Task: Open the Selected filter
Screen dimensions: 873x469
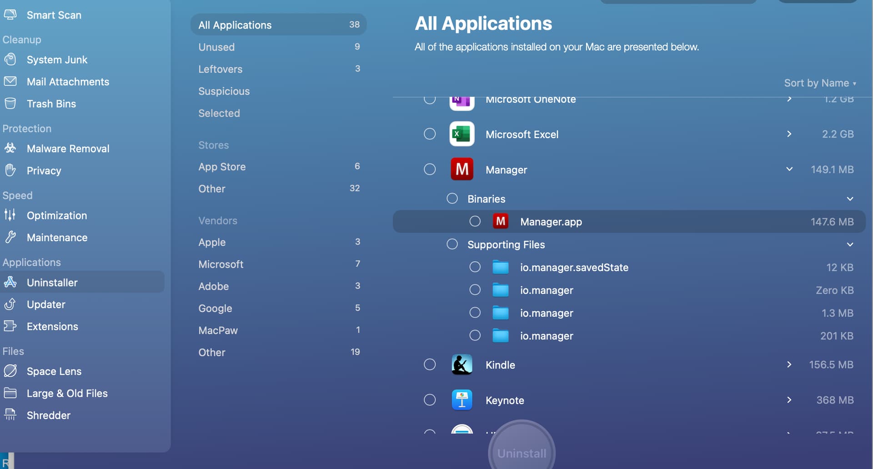Action: (279, 113)
